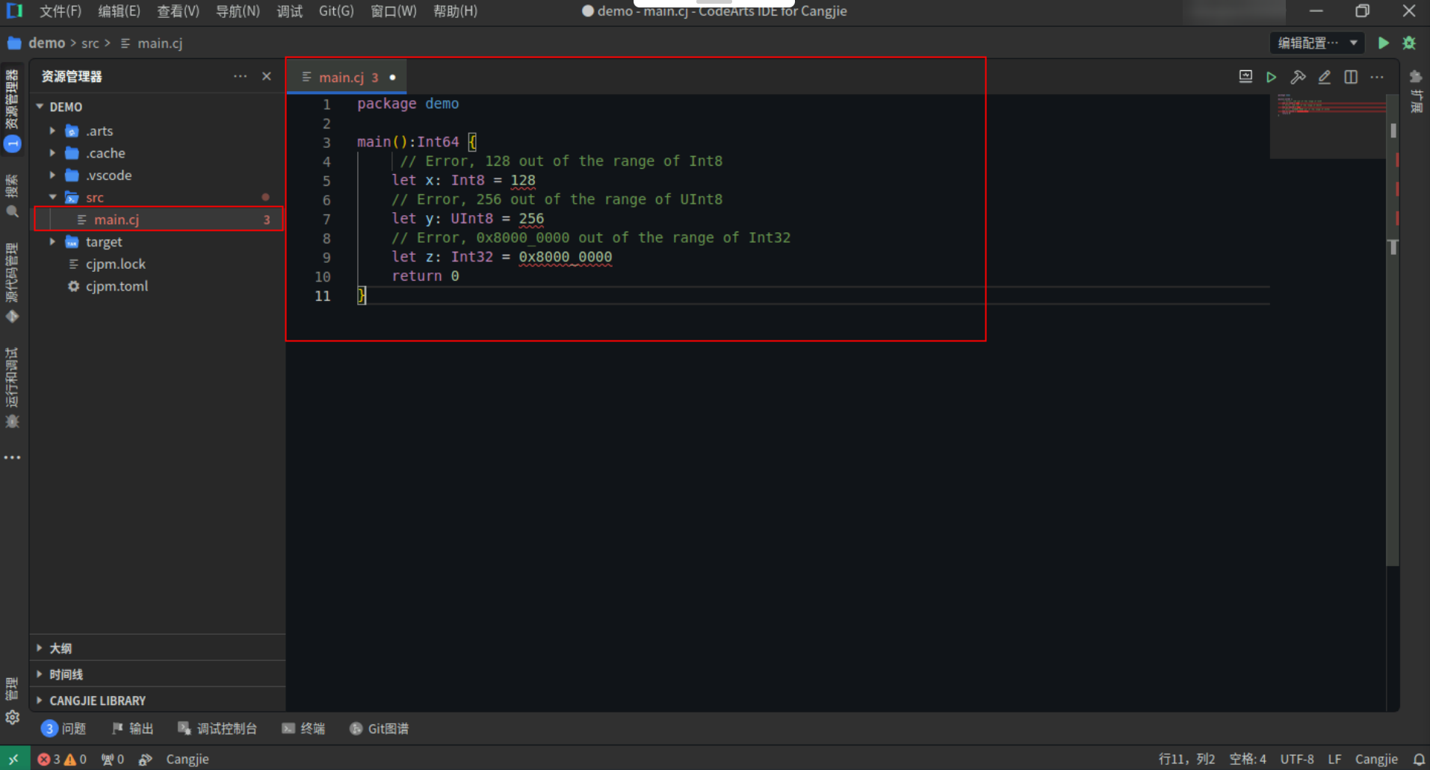The image size is (1430, 770).
Task: Close the Explorer side panel
Action: 267,76
